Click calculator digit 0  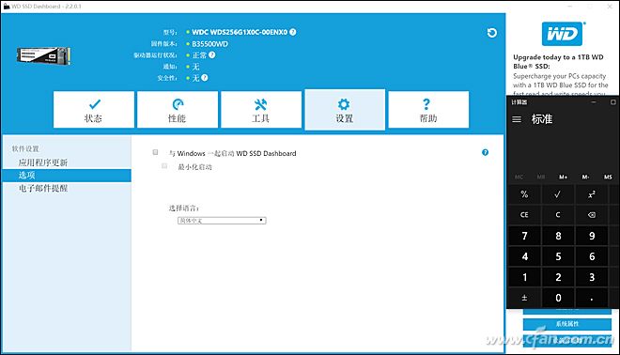pyautogui.click(x=558, y=298)
